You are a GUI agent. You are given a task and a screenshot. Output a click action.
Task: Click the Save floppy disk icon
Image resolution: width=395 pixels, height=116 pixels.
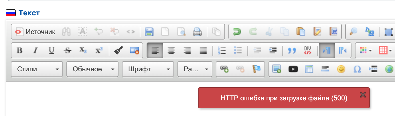click(149, 32)
